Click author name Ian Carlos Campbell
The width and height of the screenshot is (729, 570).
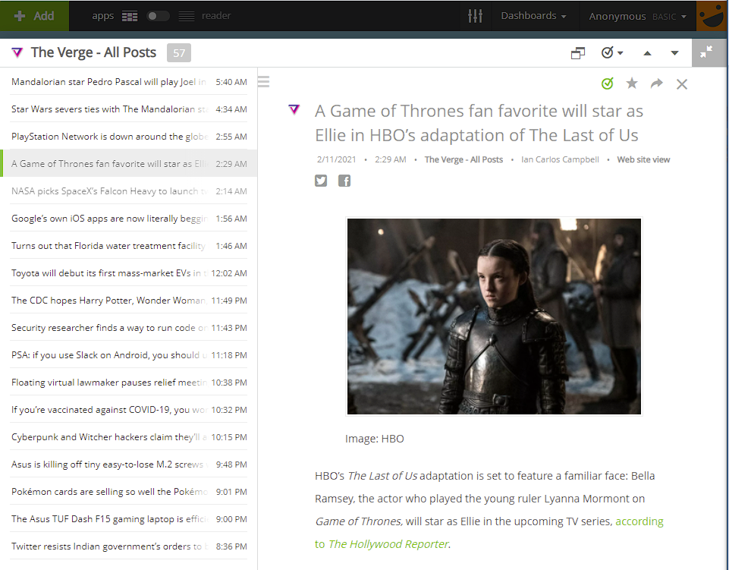(x=560, y=159)
